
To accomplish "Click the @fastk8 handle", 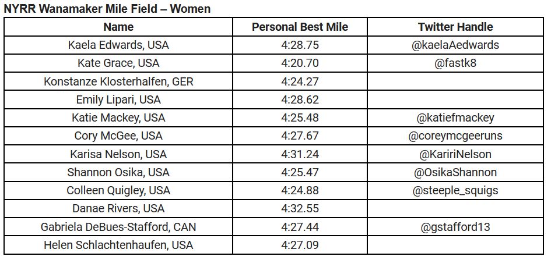I will [x=455, y=63].
